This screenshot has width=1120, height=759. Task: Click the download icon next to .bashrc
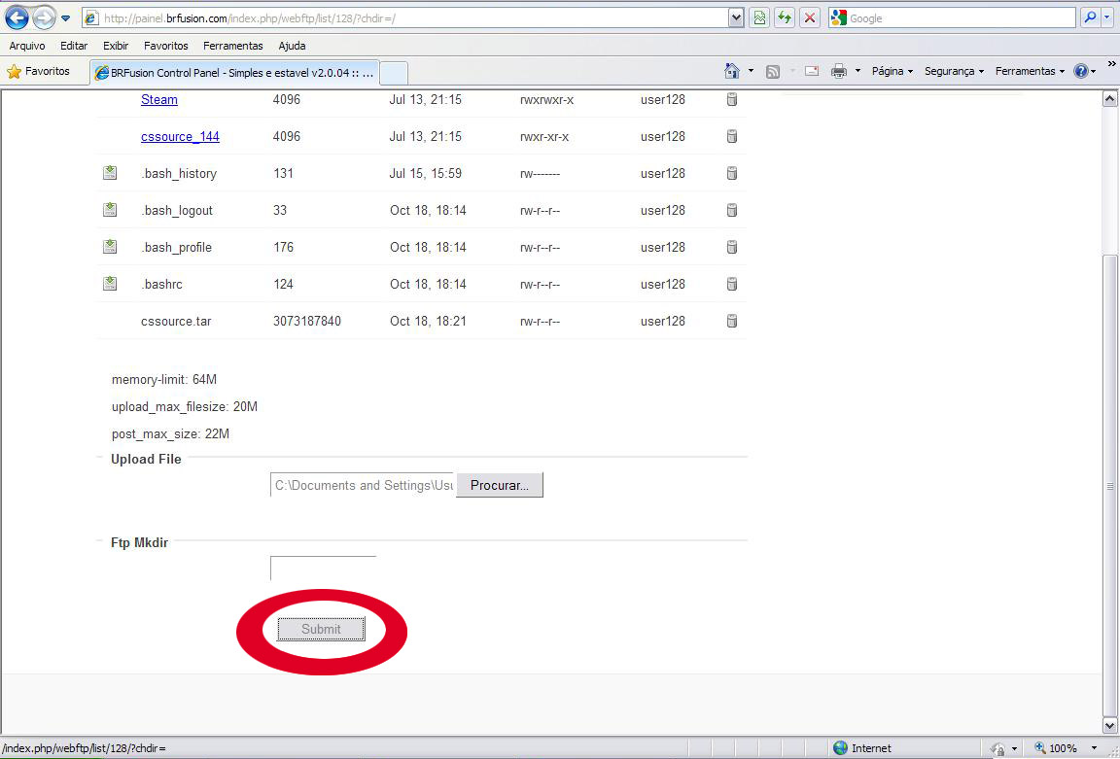tap(110, 284)
